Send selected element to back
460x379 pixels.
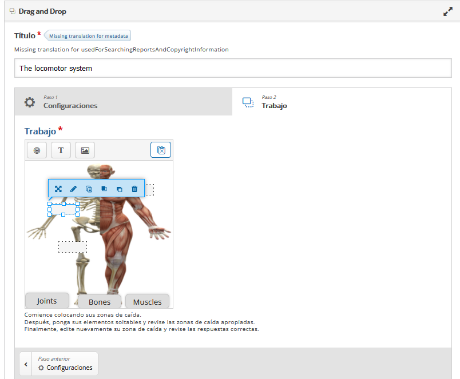coord(119,189)
